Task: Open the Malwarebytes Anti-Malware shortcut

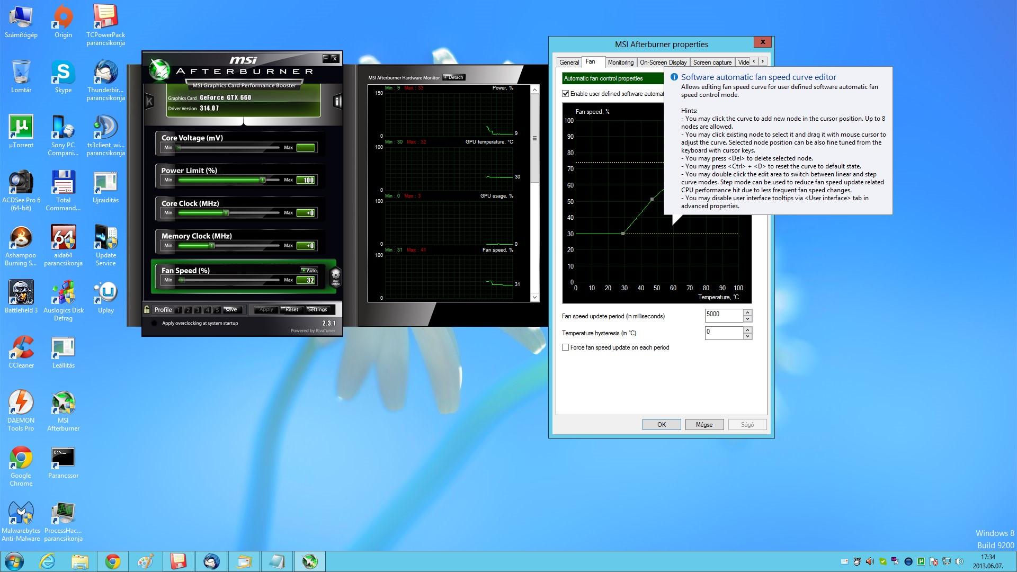Action: tap(21, 521)
